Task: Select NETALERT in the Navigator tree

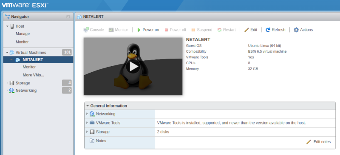Action: [33, 60]
